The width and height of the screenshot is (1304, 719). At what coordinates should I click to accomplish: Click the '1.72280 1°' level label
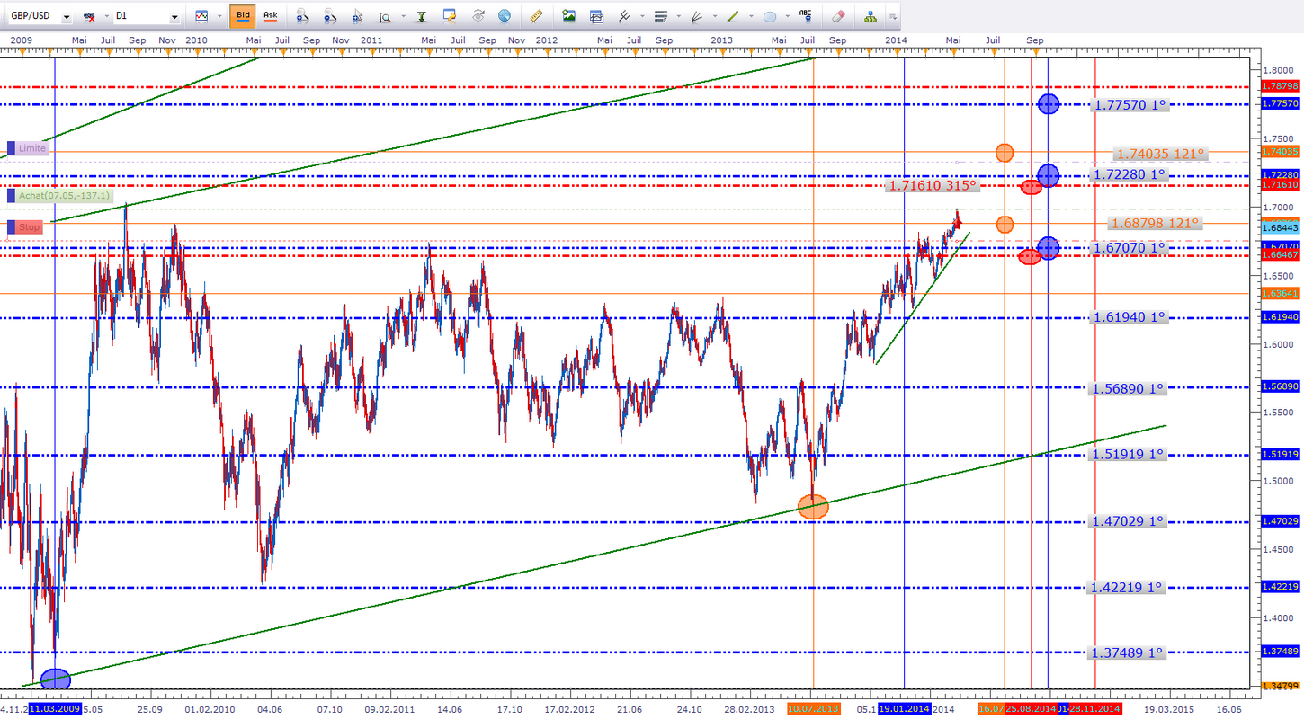[x=1130, y=174]
